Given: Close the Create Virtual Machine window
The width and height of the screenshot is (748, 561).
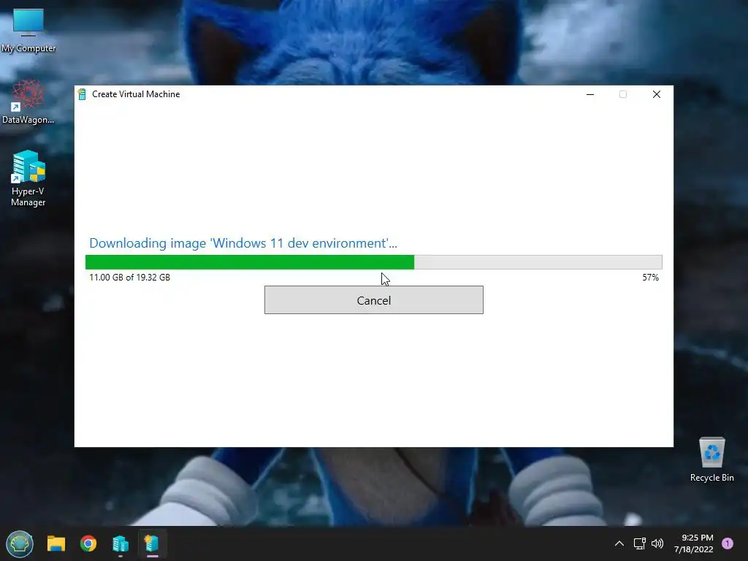Looking at the screenshot, I should pyautogui.click(x=657, y=94).
